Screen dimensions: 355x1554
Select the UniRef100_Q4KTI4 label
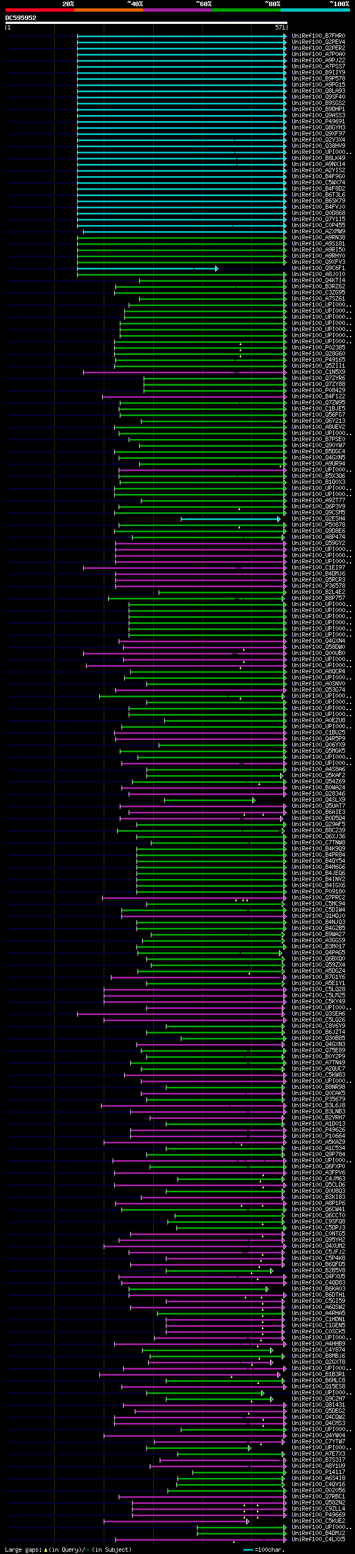(x=319, y=281)
